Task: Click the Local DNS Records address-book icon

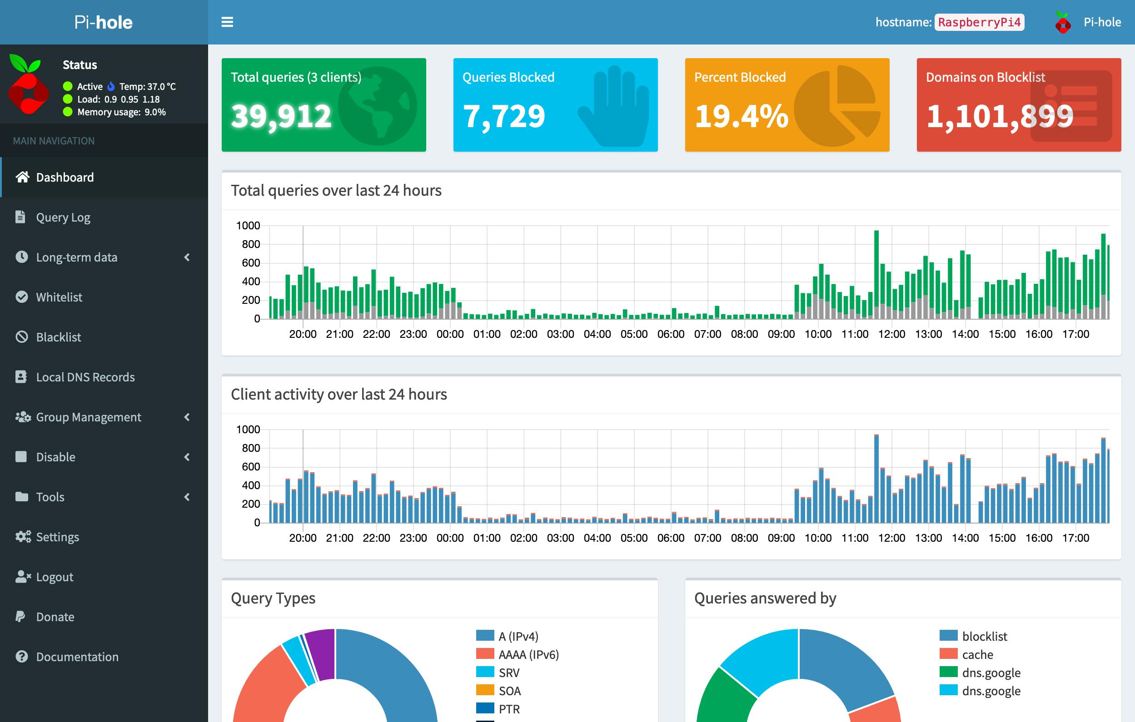Action: [21, 377]
